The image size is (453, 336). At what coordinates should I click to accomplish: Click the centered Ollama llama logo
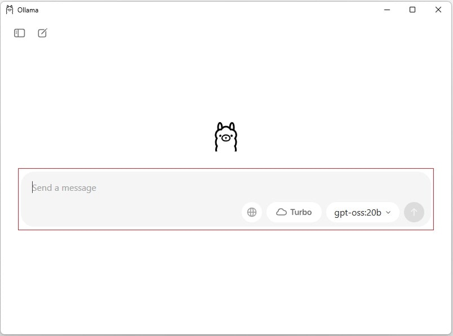(226, 137)
